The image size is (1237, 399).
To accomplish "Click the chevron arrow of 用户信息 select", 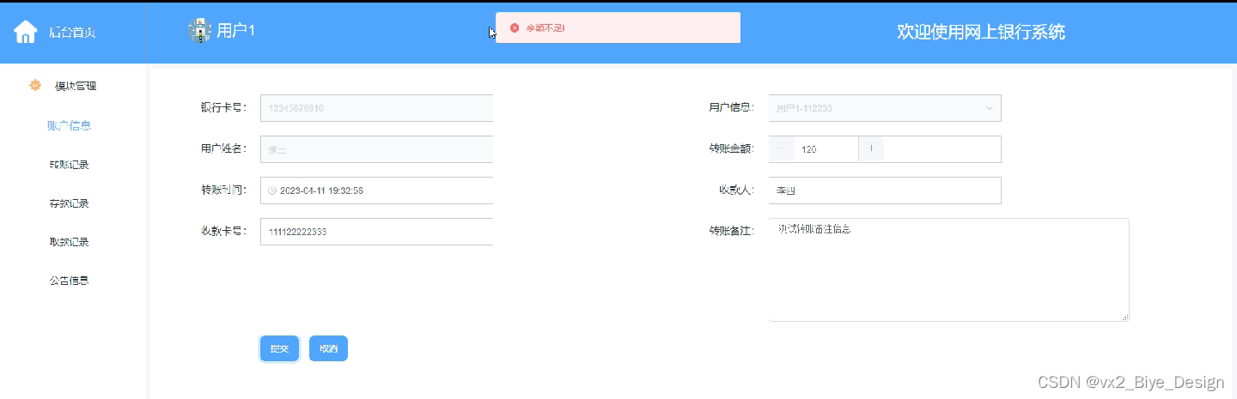I will [989, 108].
